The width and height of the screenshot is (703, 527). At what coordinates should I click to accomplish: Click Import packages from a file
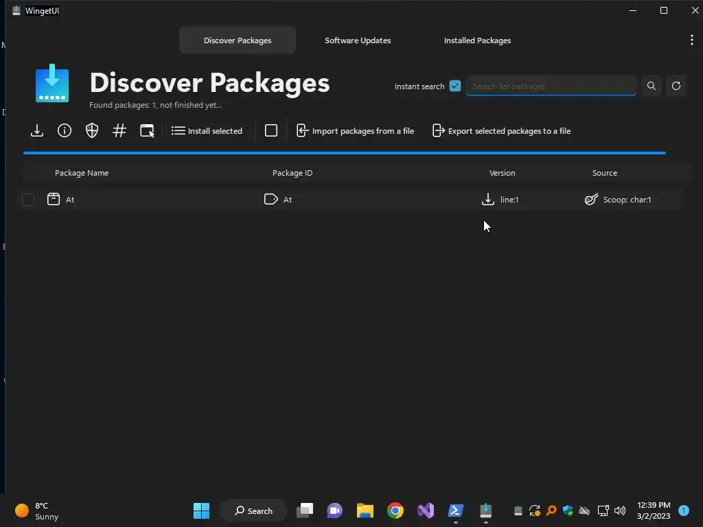tap(355, 131)
